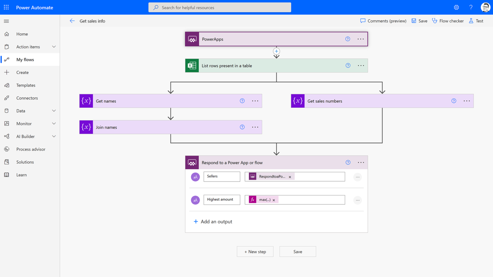
Task: Click the PowerApps trigger icon
Action: click(192, 39)
